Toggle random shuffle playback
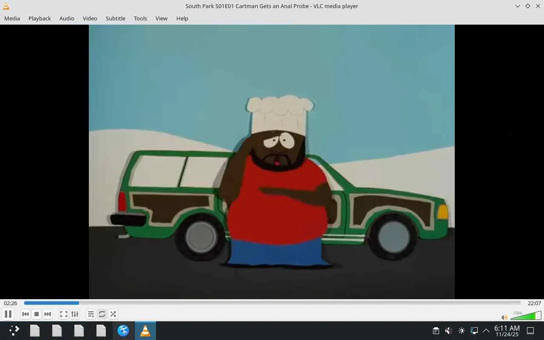This screenshot has height=340, width=544. [113, 314]
